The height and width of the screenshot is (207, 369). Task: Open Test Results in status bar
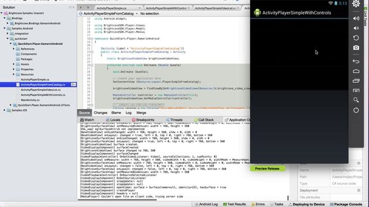coord(235,205)
